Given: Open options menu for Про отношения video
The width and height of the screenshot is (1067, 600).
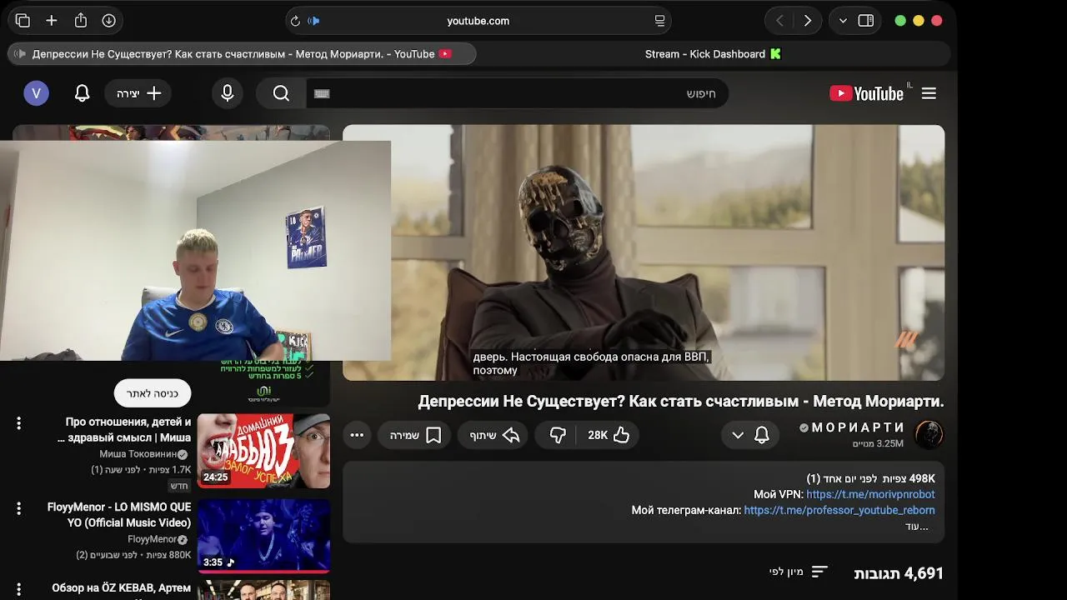Looking at the screenshot, I should tap(18, 423).
